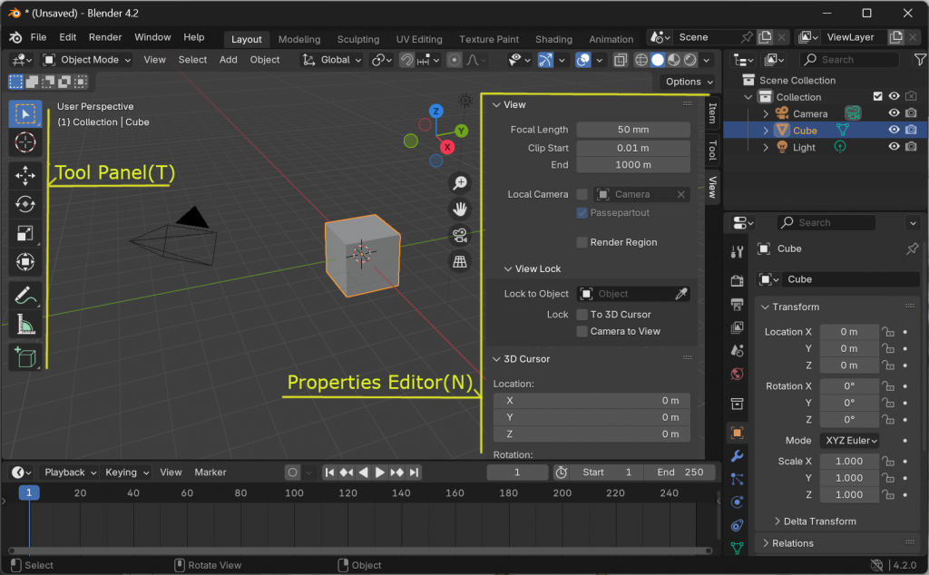
Task: Collapse the View Lock subsection
Action: point(508,268)
